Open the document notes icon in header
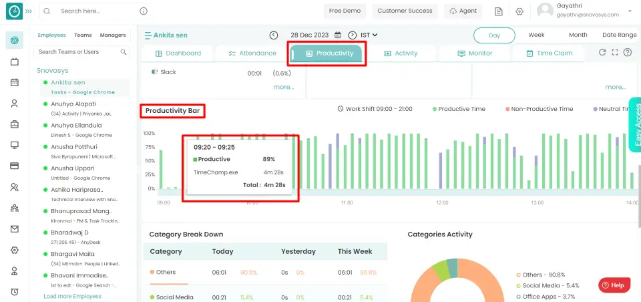The height and width of the screenshot is (302, 641). (499, 11)
